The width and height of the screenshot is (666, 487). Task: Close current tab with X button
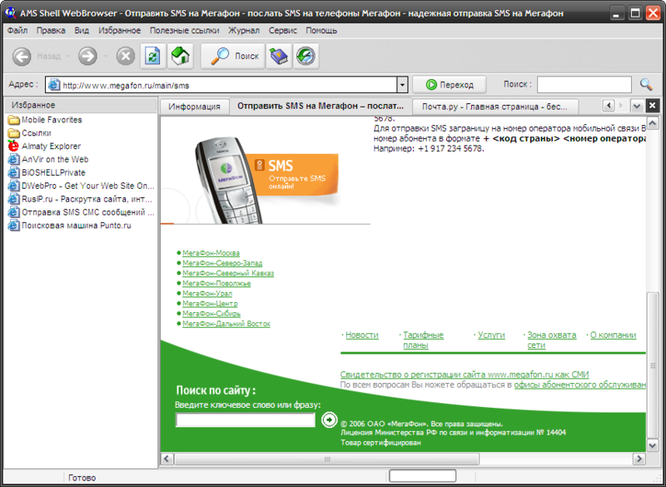click(653, 105)
